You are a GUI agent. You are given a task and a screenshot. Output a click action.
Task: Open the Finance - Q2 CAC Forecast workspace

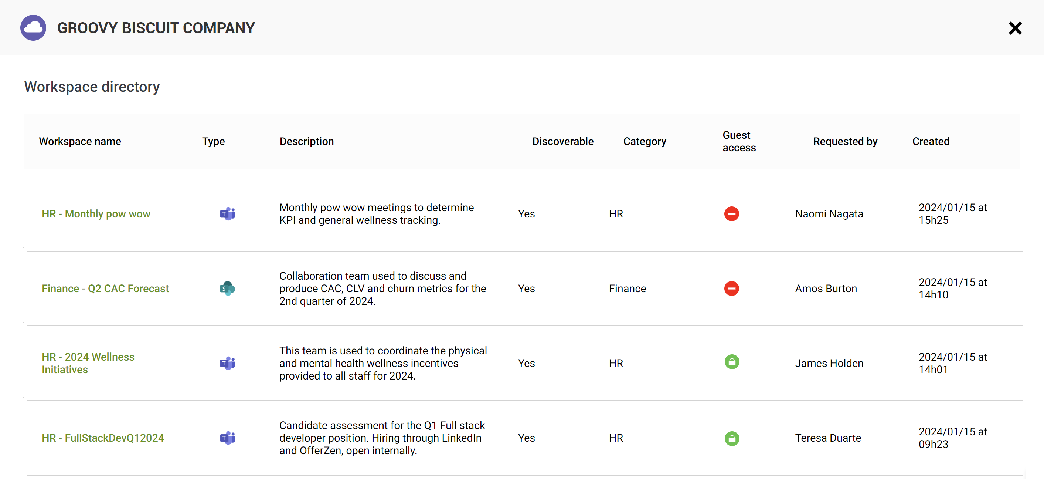pyautogui.click(x=105, y=289)
